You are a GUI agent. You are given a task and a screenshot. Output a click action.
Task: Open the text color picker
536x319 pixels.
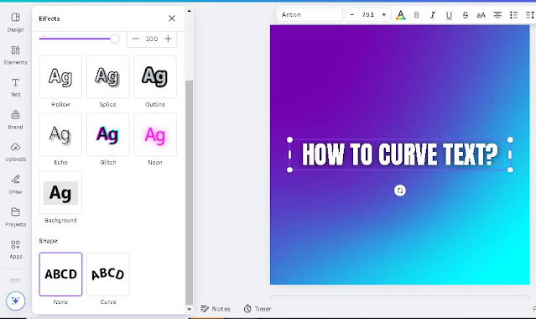click(x=401, y=15)
